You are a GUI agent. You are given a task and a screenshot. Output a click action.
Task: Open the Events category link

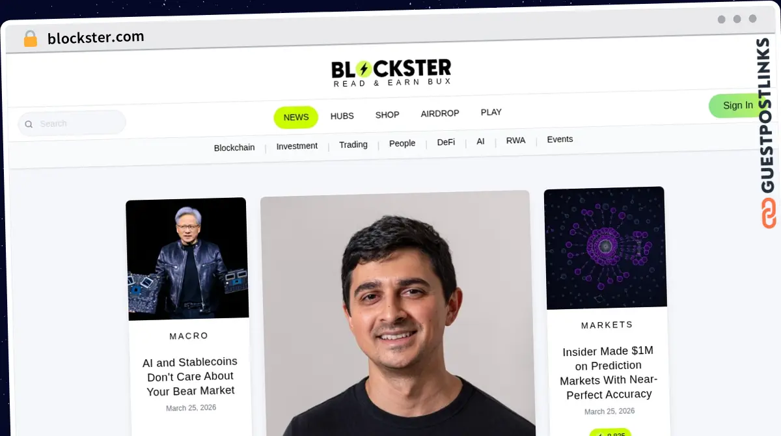[x=560, y=139]
